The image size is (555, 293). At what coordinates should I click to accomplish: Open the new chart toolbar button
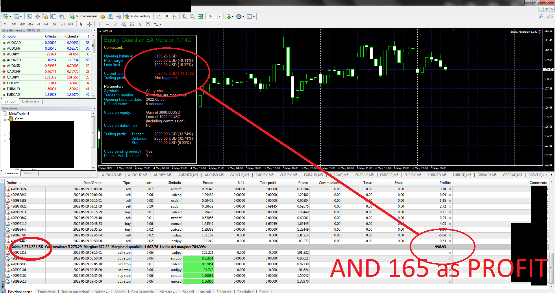(x=6, y=16)
